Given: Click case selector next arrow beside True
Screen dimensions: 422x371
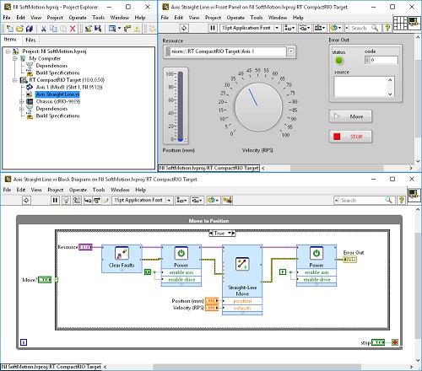Looking at the screenshot, I should tap(234, 233).
